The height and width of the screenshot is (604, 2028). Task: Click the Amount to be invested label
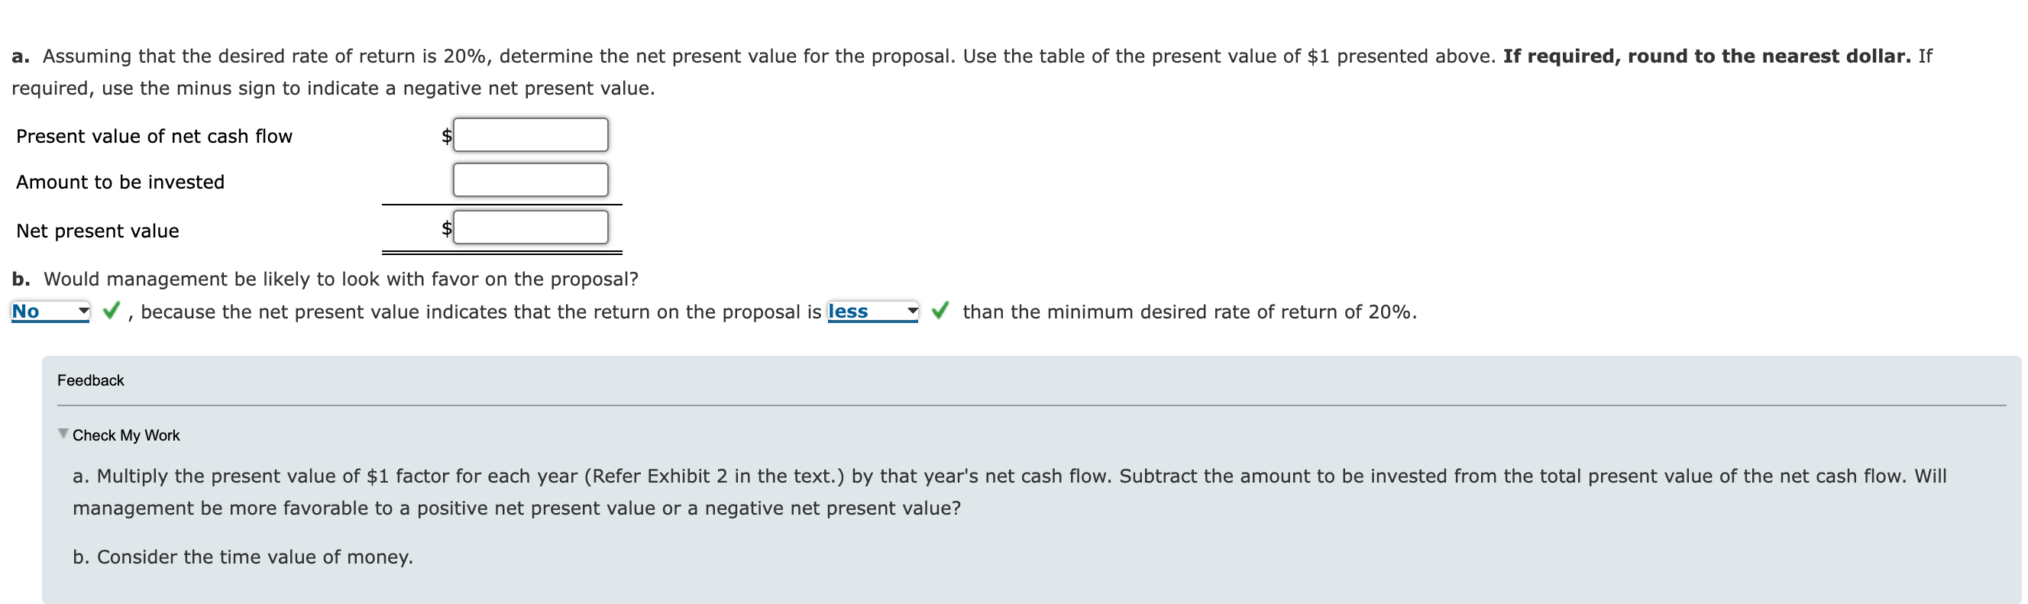coord(120,182)
